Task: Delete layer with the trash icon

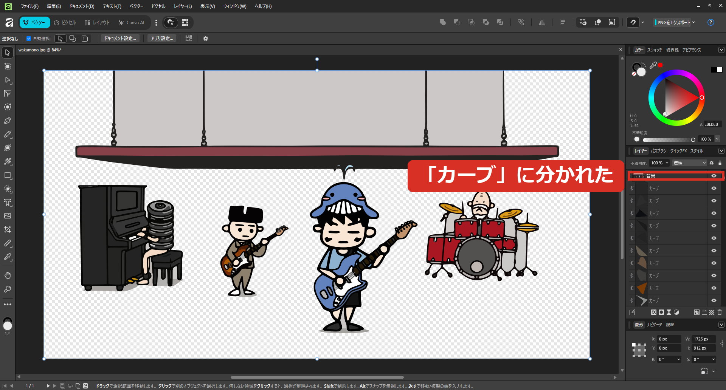Action: 720,312
